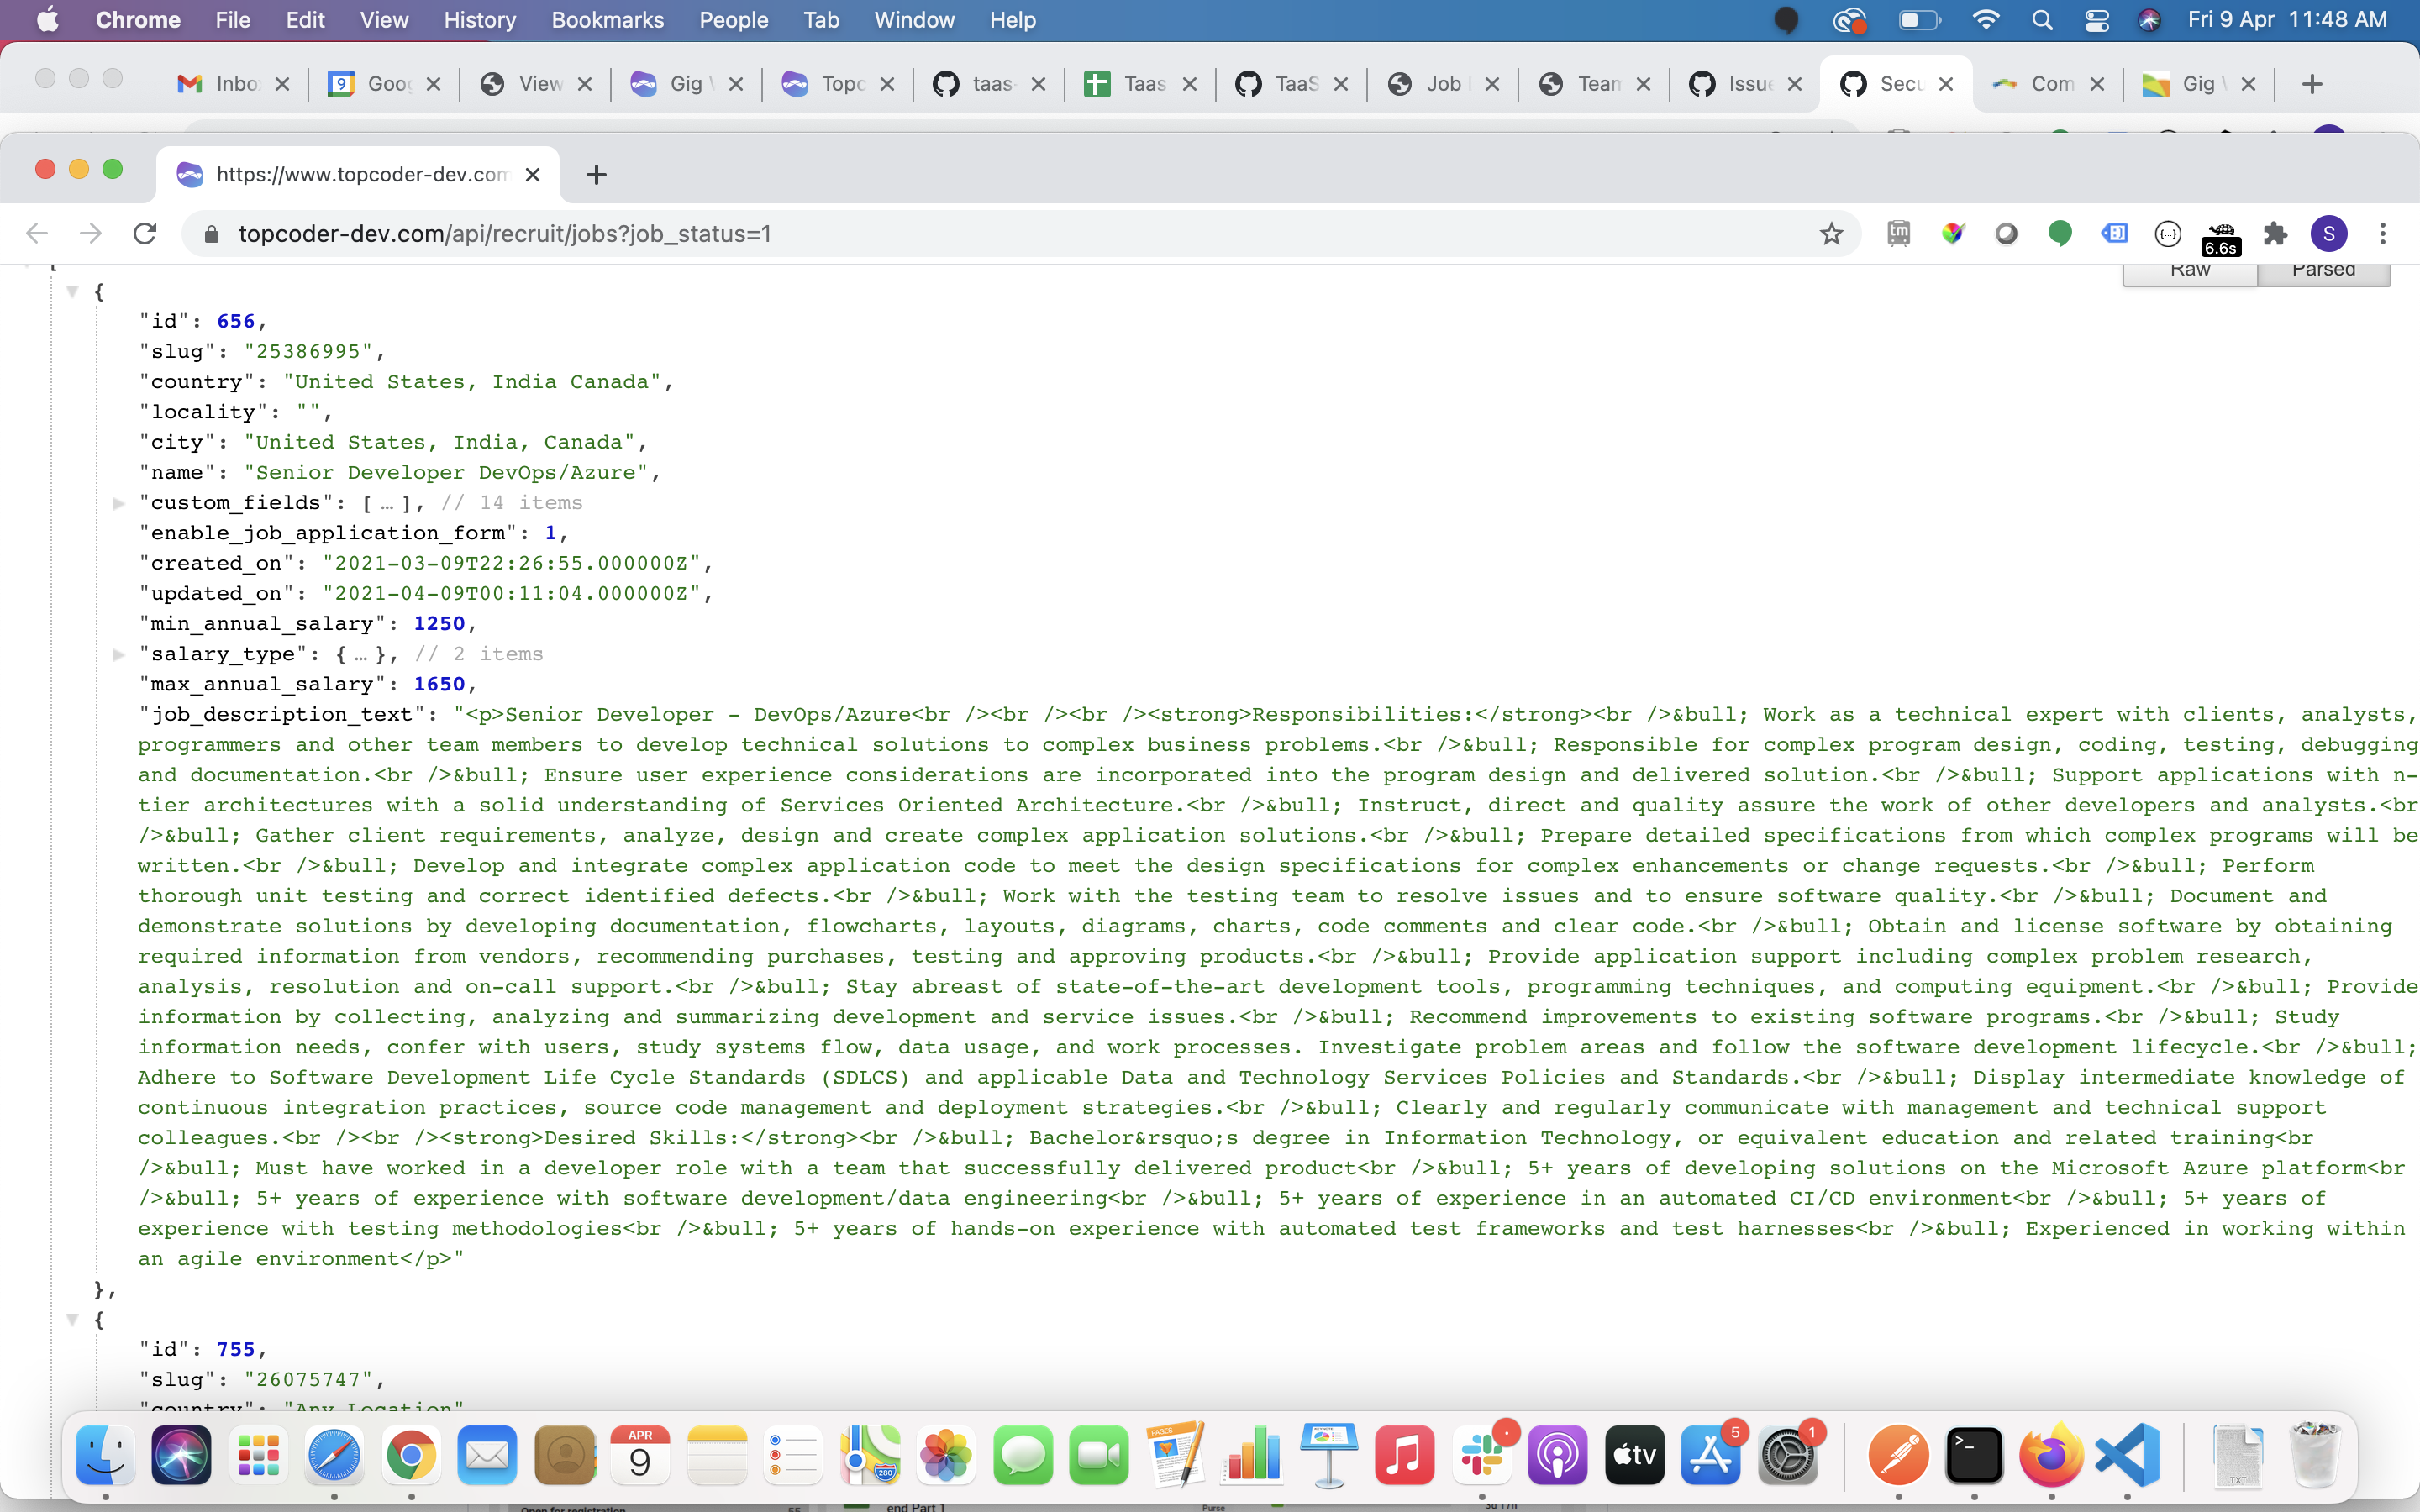Viewport: 2420px width, 1512px height.
Task: Open macOS Control Center icon
Action: (x=2097, y=20)
